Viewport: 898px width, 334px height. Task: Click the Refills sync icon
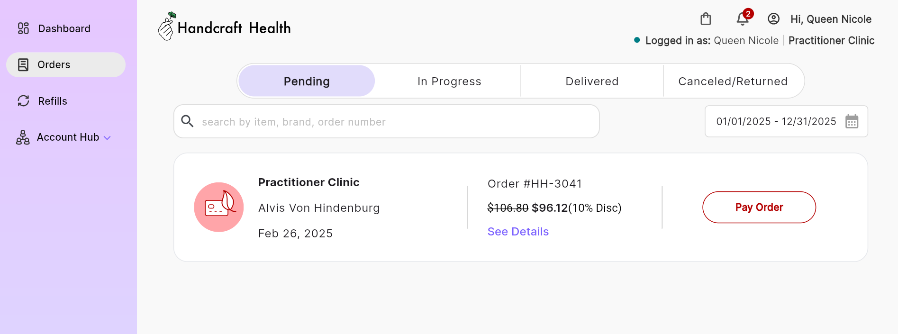click(x=23, y=101)
